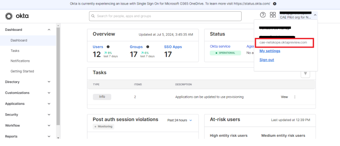Click the ITEMS column header
Screen dimensions: 340x146
pyautogui.click(x=138, y=84)
